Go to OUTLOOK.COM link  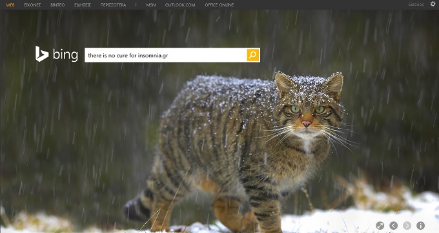point(180,5)
